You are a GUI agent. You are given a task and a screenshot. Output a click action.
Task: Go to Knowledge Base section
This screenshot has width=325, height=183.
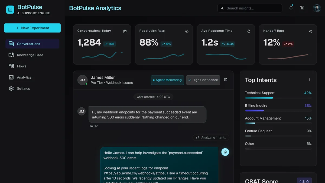coord(32,55)
